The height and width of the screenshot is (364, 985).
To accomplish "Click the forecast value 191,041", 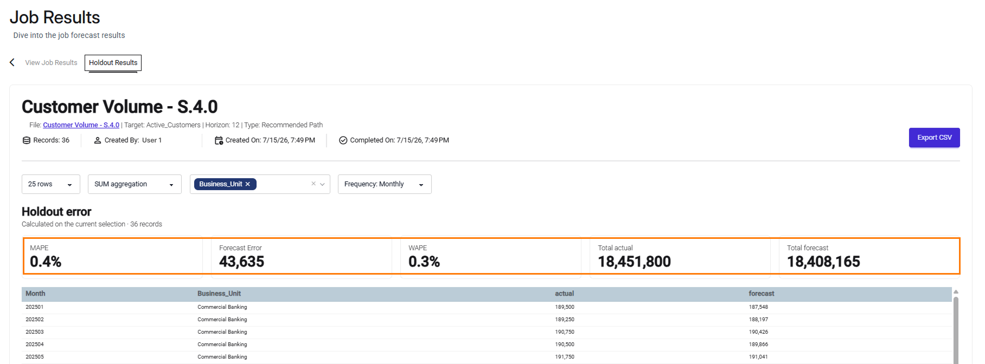I will point(758,357).
